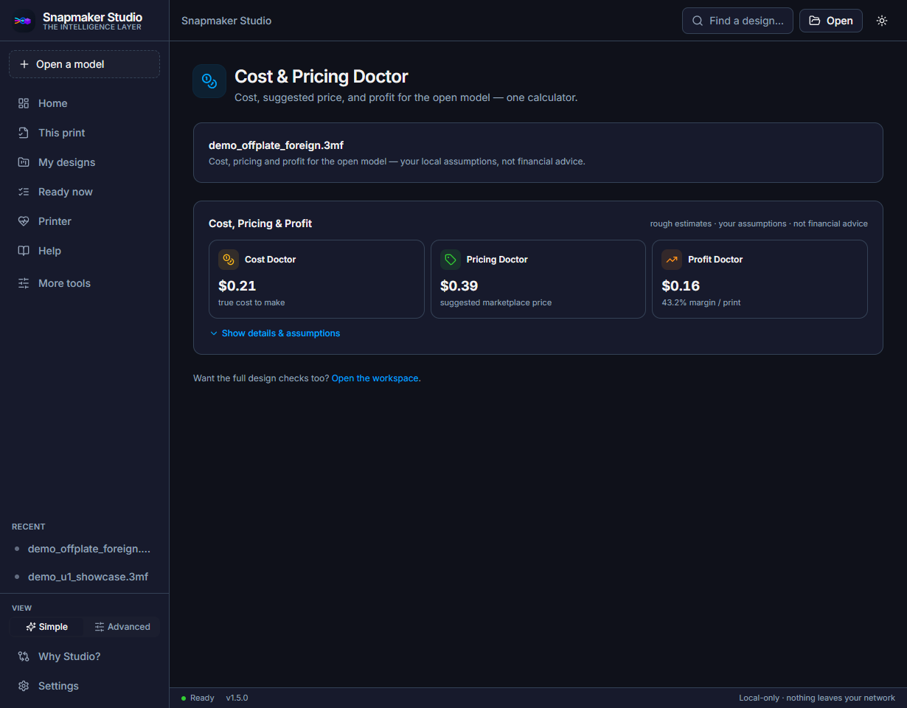Click the Cost Doctor coins icon
The width and height of the screenshot is (907, 708).
[x=229, y=260]
